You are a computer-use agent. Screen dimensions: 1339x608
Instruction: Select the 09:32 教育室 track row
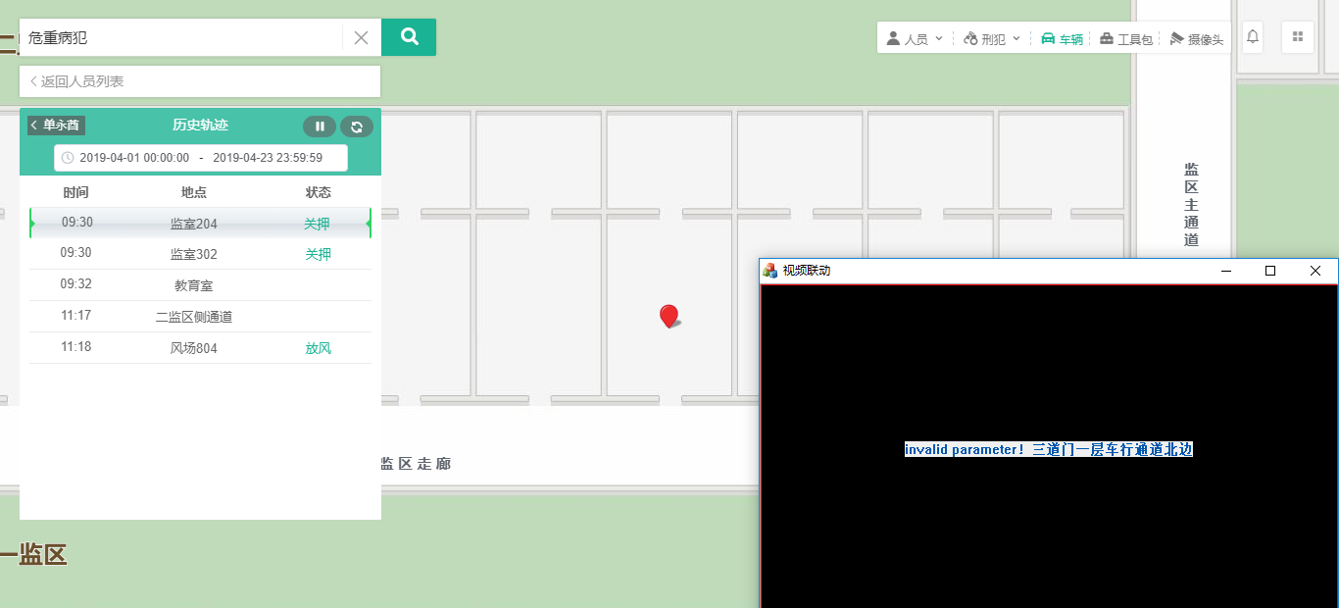click(x=200, y=285)
